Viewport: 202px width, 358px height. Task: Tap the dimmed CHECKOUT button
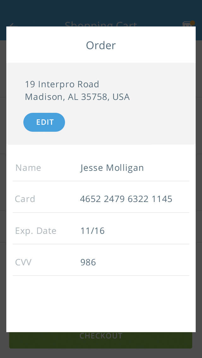point(101,340)
